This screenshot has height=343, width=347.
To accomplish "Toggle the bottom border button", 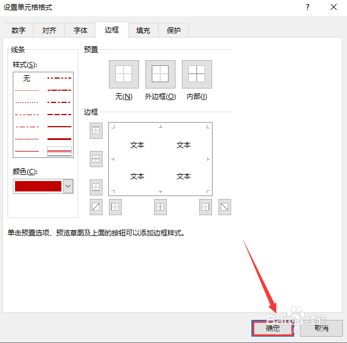I will tap(96, 187).
